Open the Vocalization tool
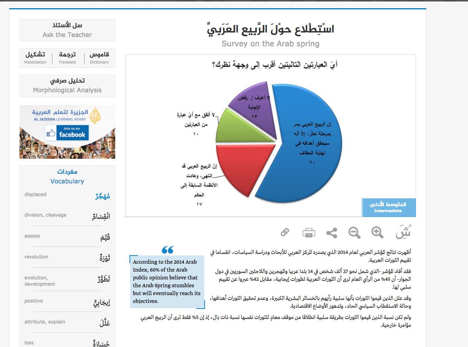468x347 pixels. (x=35, y=58)
